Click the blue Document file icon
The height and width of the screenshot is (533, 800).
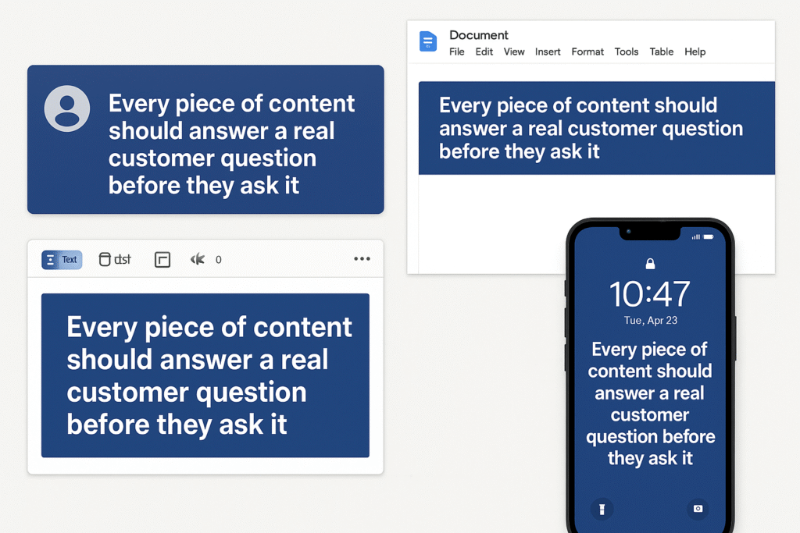coord(428,42)
